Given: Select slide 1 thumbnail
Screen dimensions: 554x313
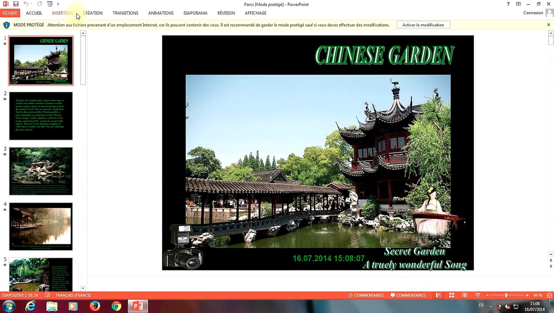Looking at the screenshot, I should pos(41,60).
